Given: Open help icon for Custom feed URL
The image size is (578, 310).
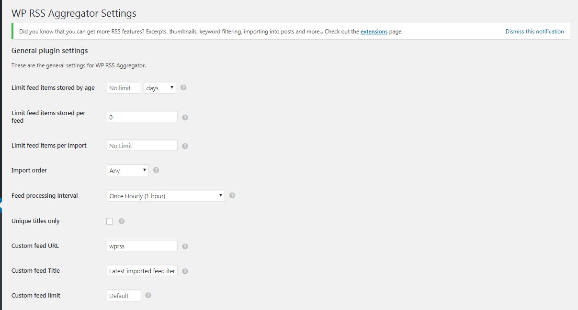Looking at the screenshot, I should tap(185, 246).
